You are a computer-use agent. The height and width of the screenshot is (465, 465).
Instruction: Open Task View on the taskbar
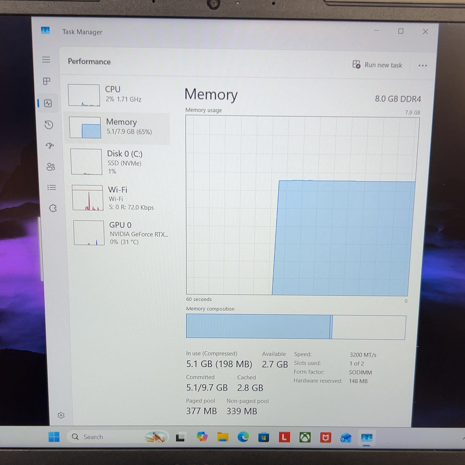(181, 437)
